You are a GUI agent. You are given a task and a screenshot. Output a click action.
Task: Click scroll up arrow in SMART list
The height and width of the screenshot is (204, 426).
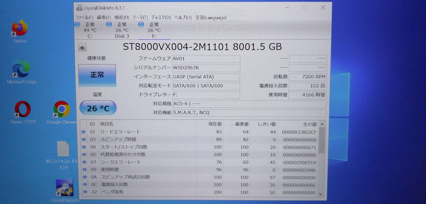322,124
